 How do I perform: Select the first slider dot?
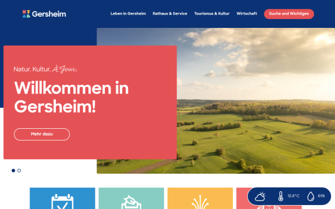point(13,171)
